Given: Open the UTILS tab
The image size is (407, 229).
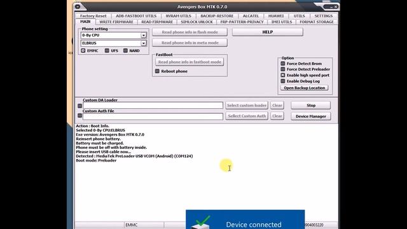Looking at the screenshot, I should click(300, 16).
